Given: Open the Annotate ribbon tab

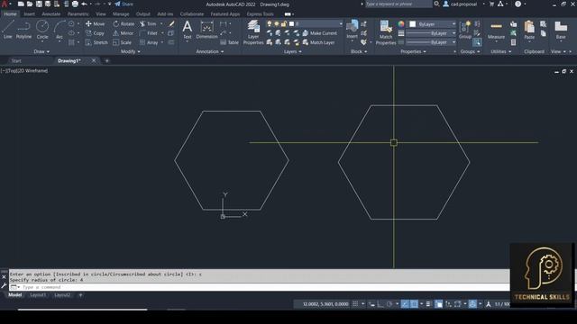Looking at the screenshot, I should pyautogui.click(x=50, y=14).
